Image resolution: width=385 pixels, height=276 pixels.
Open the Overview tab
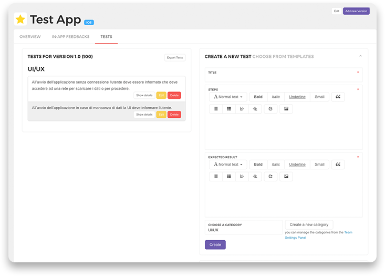(30, 37)
